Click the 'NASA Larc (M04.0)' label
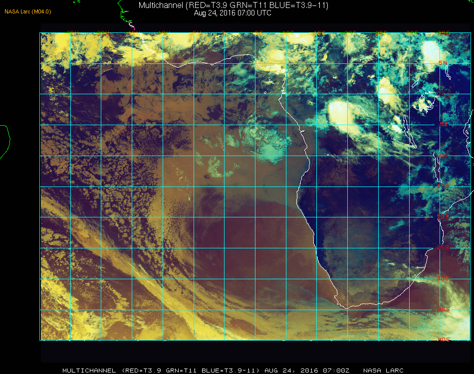The height and width of the screenshot is (374, 474). tap(28, 11)
